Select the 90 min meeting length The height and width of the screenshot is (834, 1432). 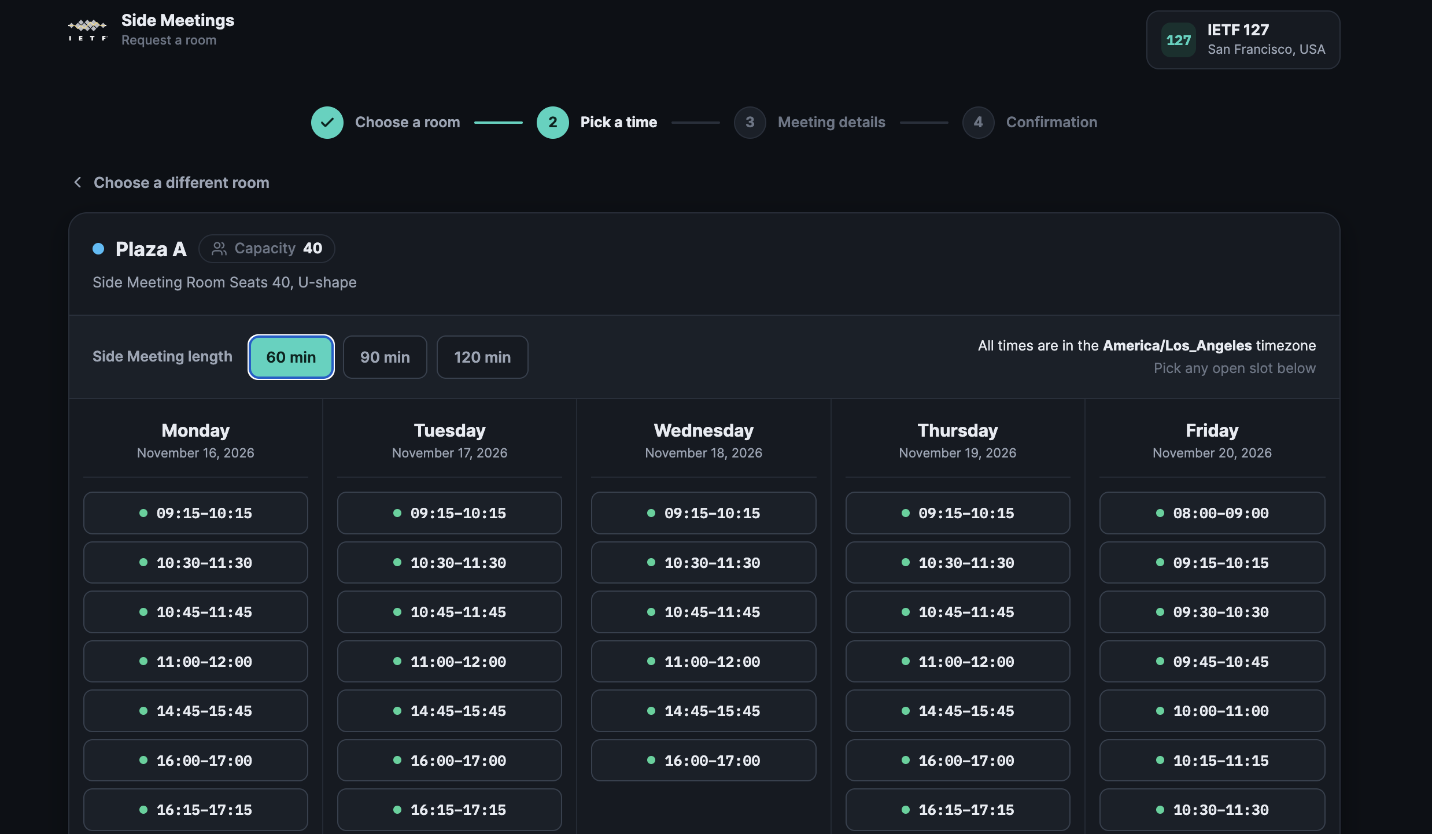coord(385,357)
